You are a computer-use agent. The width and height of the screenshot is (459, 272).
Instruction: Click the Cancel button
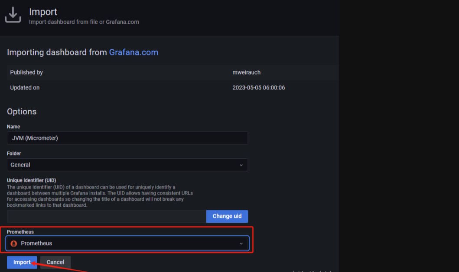click(55, 262)
